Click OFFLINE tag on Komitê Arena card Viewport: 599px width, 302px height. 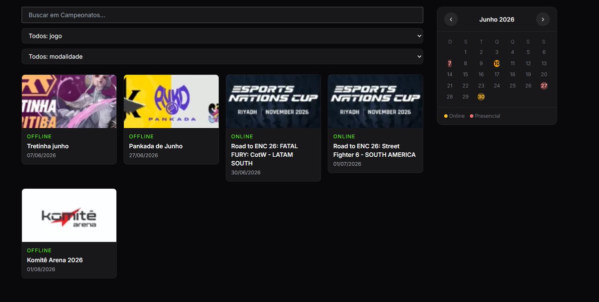click(39, 250)
